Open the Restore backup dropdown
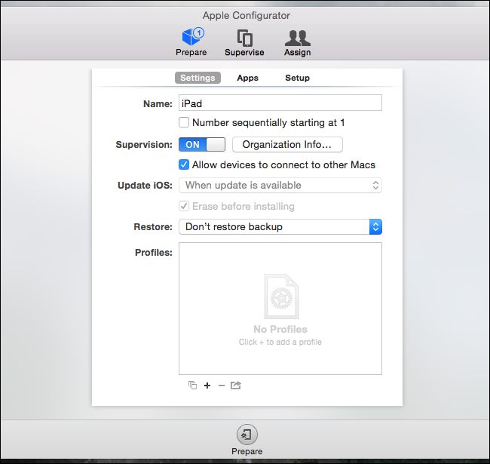This screenshot has height=464, width=490. click(x=280, y=226)
